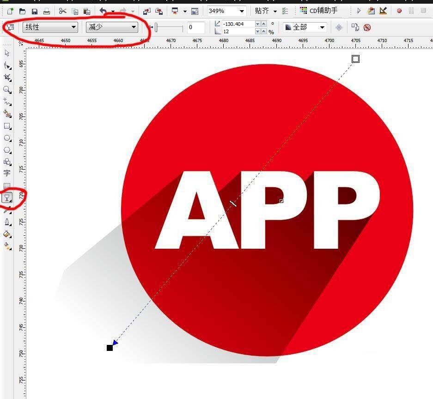Open the 全部 transparency target dropdown
Screen dimensions: 433x399
click(x=305, y=28)
